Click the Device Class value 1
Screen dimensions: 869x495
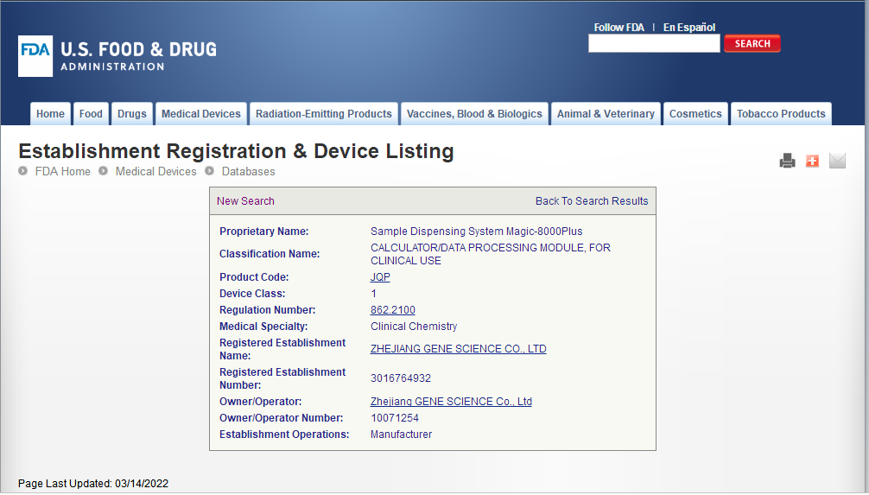point(373,294)
